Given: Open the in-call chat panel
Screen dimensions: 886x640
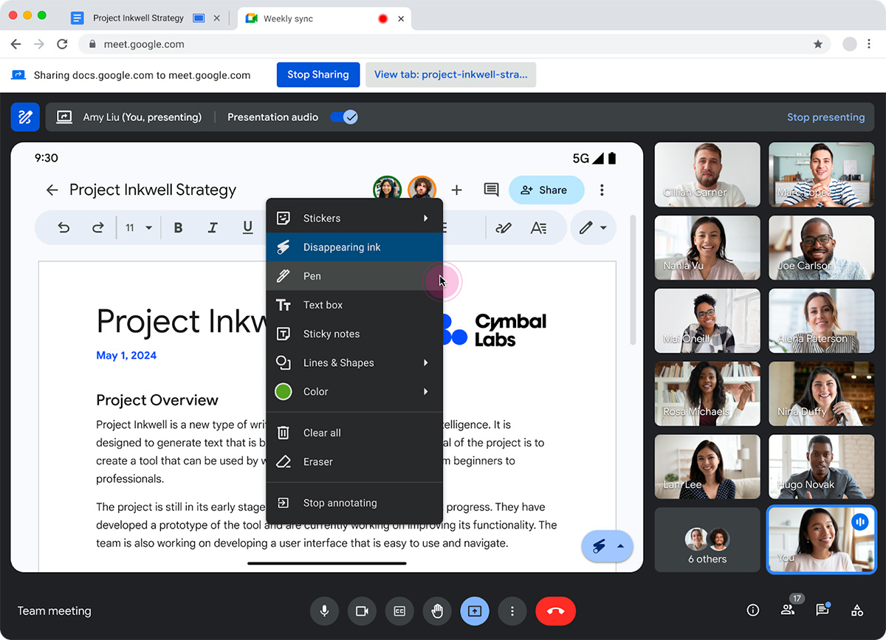Looking at the screenshot, I should pyautogui.click(x=822, y=610).
